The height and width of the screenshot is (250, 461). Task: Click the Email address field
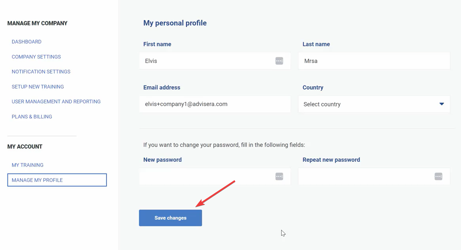(x=215, y=104)
